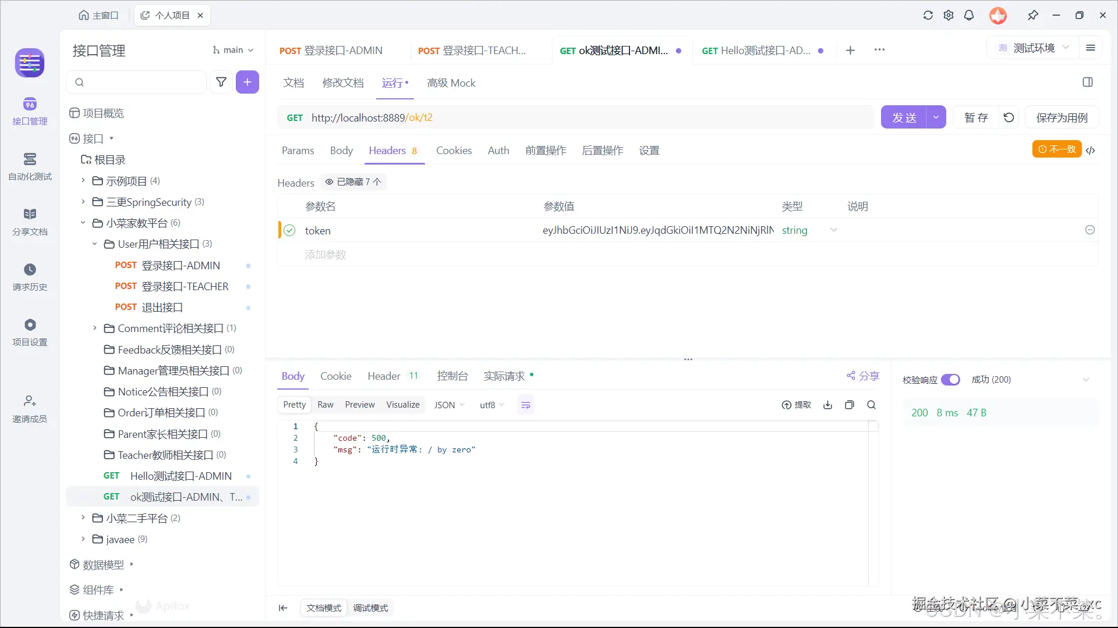Open the JSON format dropdown
Viewport: 1118px width, 628px height.
tap(449, 405)
